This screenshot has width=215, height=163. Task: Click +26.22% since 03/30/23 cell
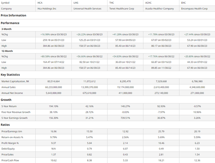(x=89, y=34)
